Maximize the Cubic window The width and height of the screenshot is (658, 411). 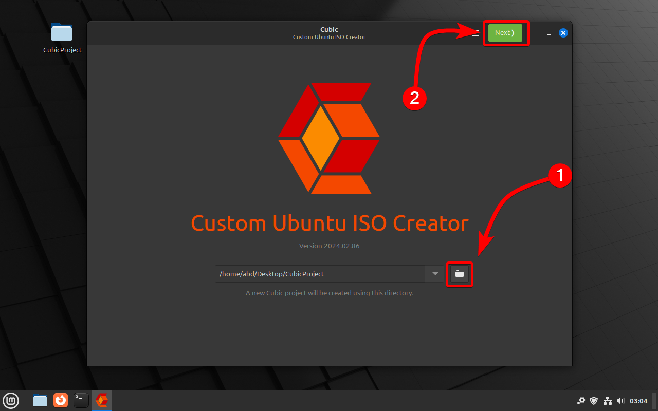pyautogui.click(x=549, y=33)
